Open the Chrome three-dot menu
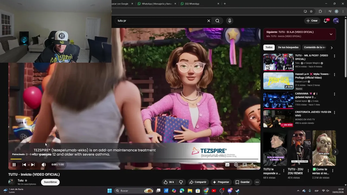 point(343,11)
